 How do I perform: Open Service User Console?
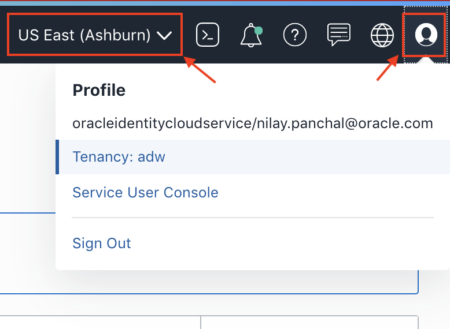click(x=145, y=192)
